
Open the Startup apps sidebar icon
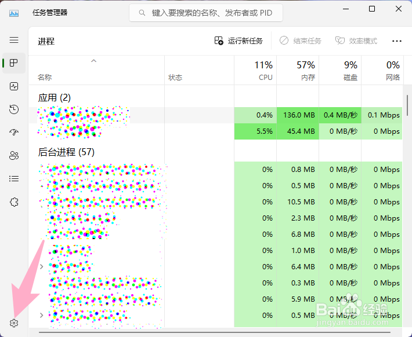15,132
